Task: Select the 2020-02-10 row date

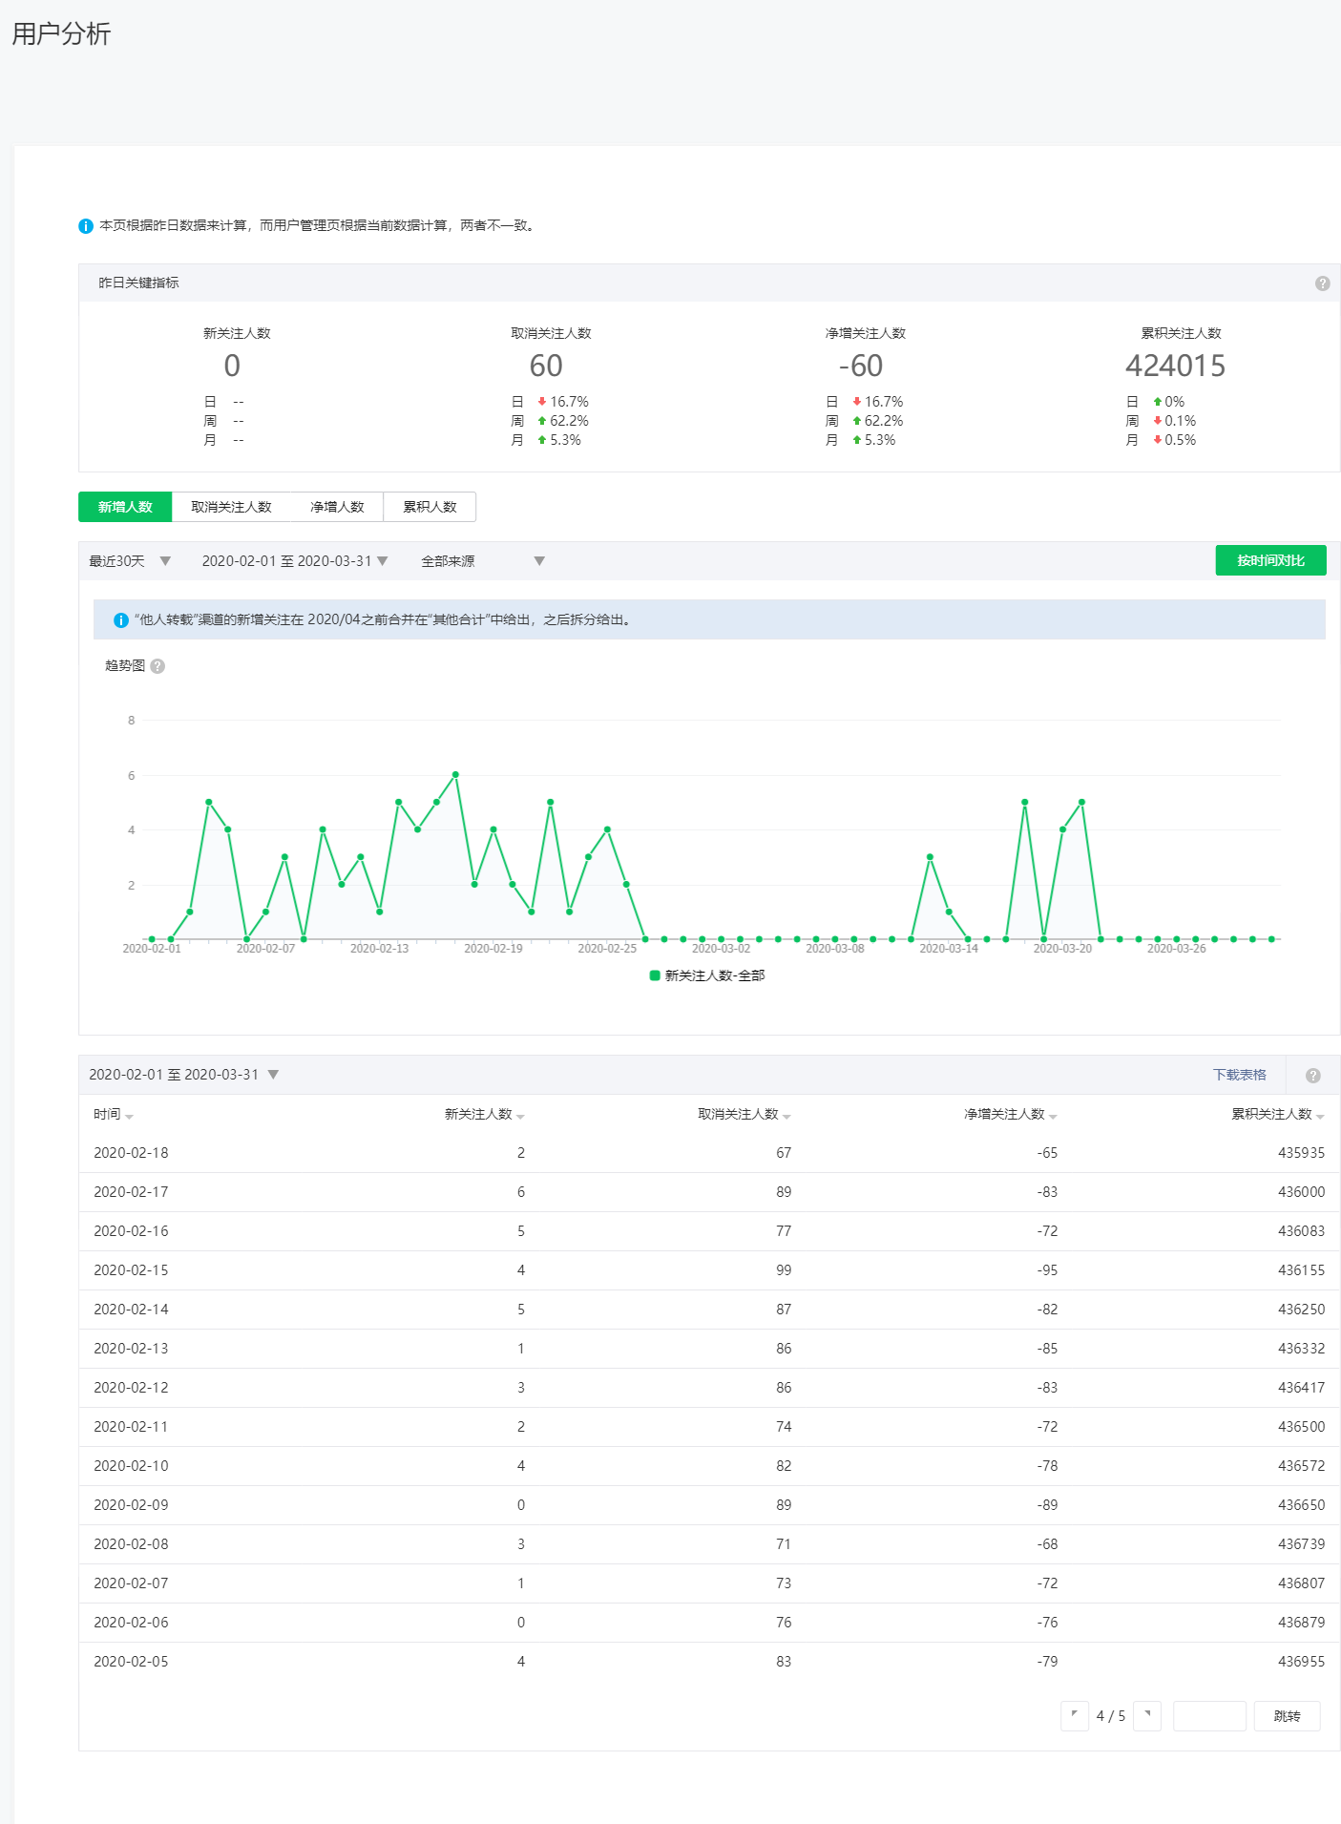Action: tap(131, 1466)
